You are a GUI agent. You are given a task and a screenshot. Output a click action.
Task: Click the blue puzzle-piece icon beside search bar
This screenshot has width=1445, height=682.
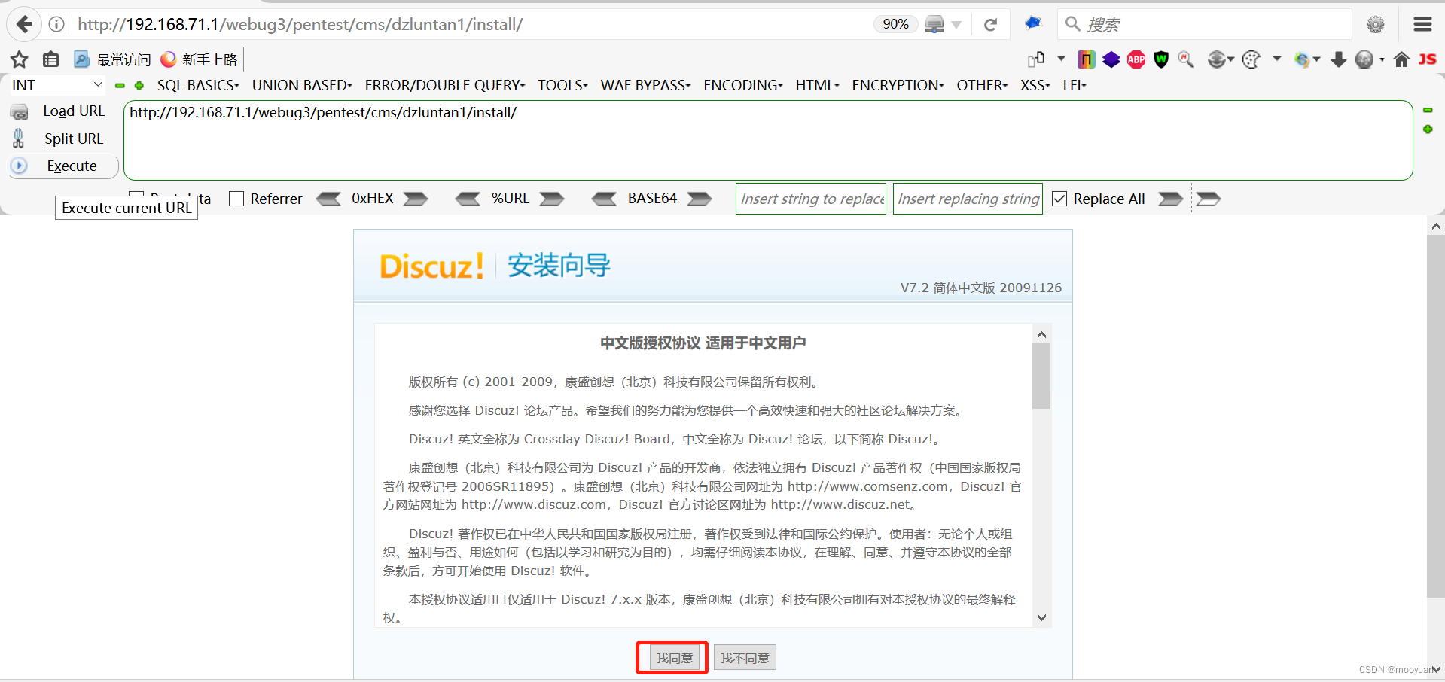click(1033, 23)
